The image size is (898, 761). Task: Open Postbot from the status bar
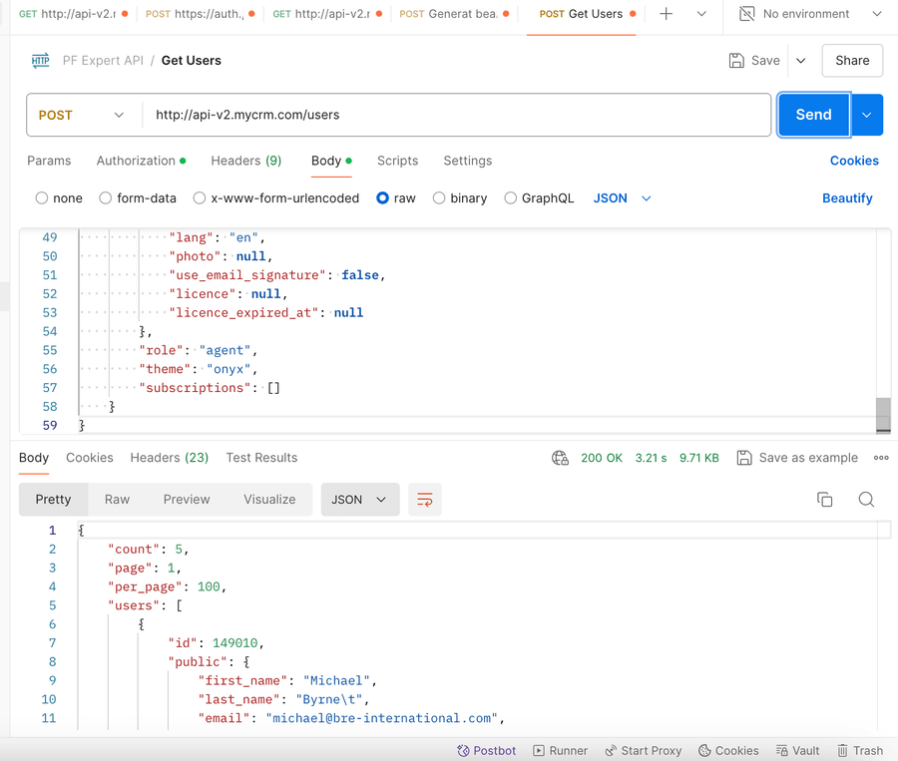487,750
